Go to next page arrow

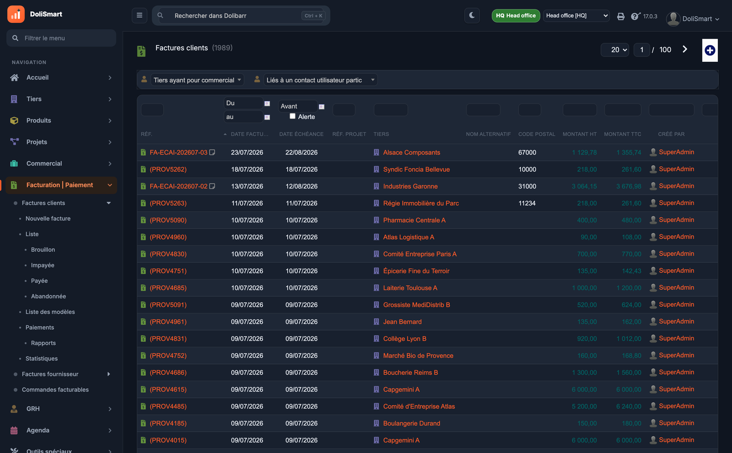[685, 49]
